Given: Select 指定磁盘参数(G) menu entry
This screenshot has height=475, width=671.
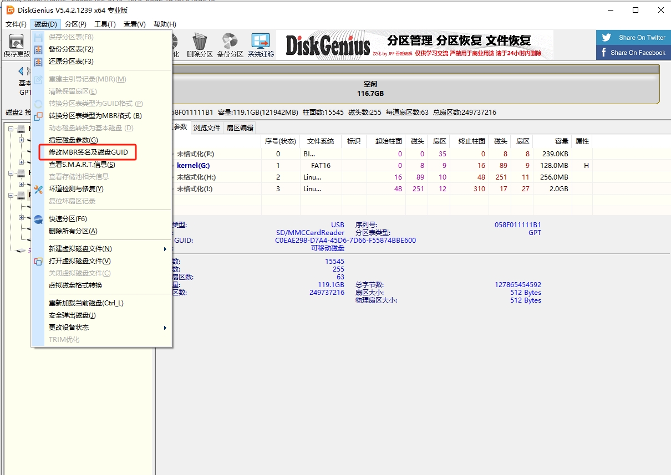Looking at the screenshot, I should coord(101,140).
